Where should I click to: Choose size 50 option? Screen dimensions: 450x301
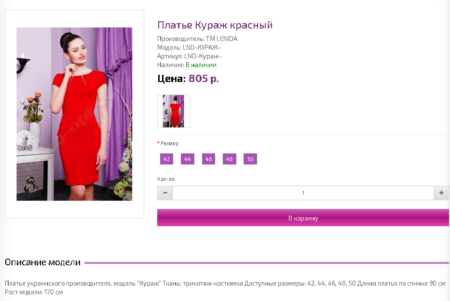tap(250, 159)
